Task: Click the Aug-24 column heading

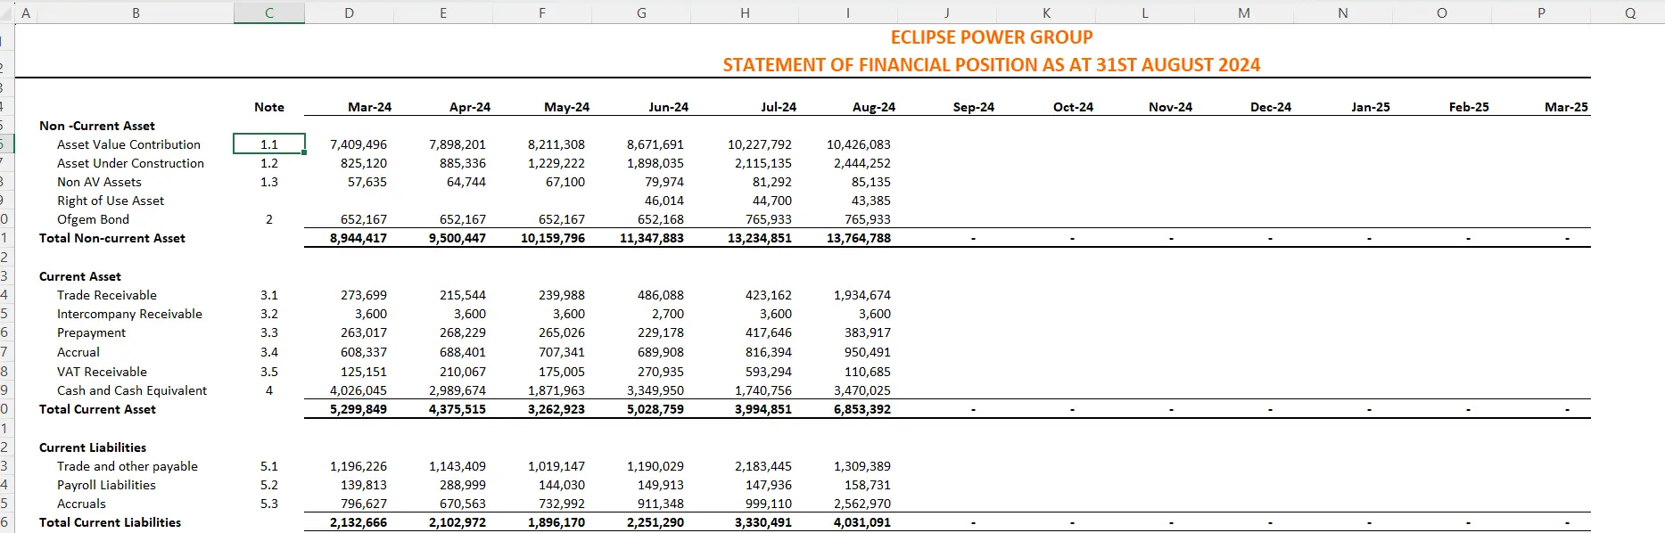Action: (x=874, y=107)
